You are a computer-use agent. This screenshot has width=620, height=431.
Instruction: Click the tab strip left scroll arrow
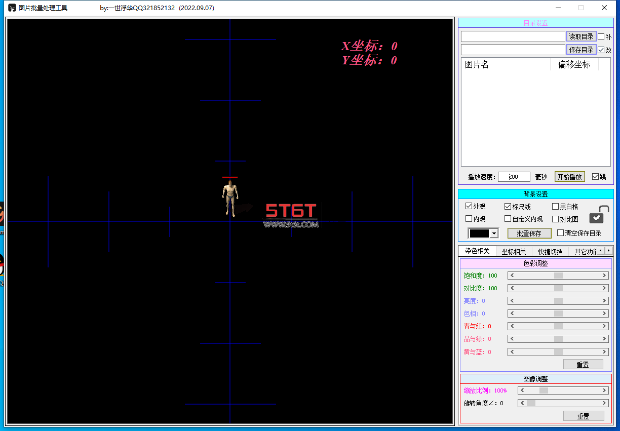click(601, 251)
